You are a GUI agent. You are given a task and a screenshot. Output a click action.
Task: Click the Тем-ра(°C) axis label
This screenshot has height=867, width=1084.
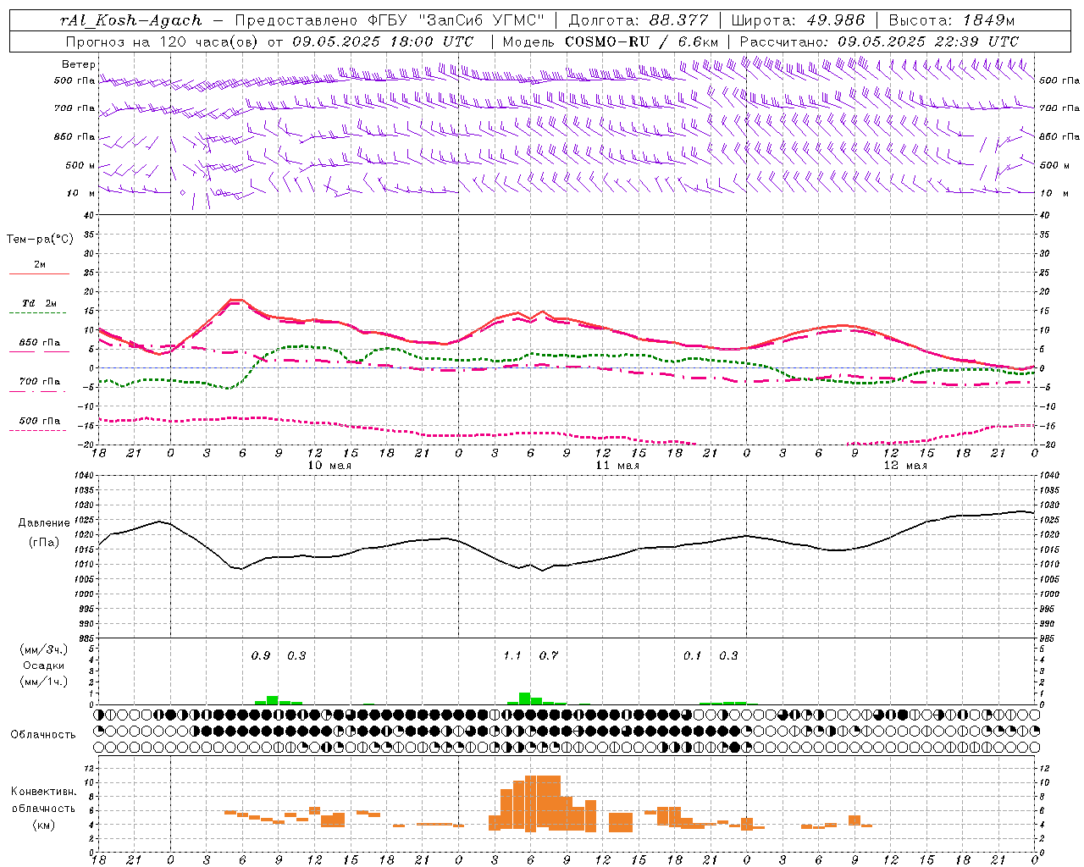click(x=40, y=240)
